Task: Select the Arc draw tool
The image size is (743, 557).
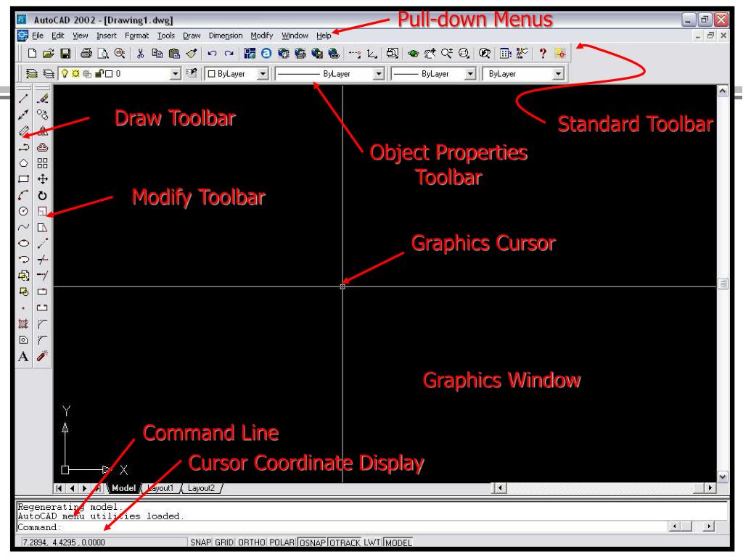Action: 23,195
